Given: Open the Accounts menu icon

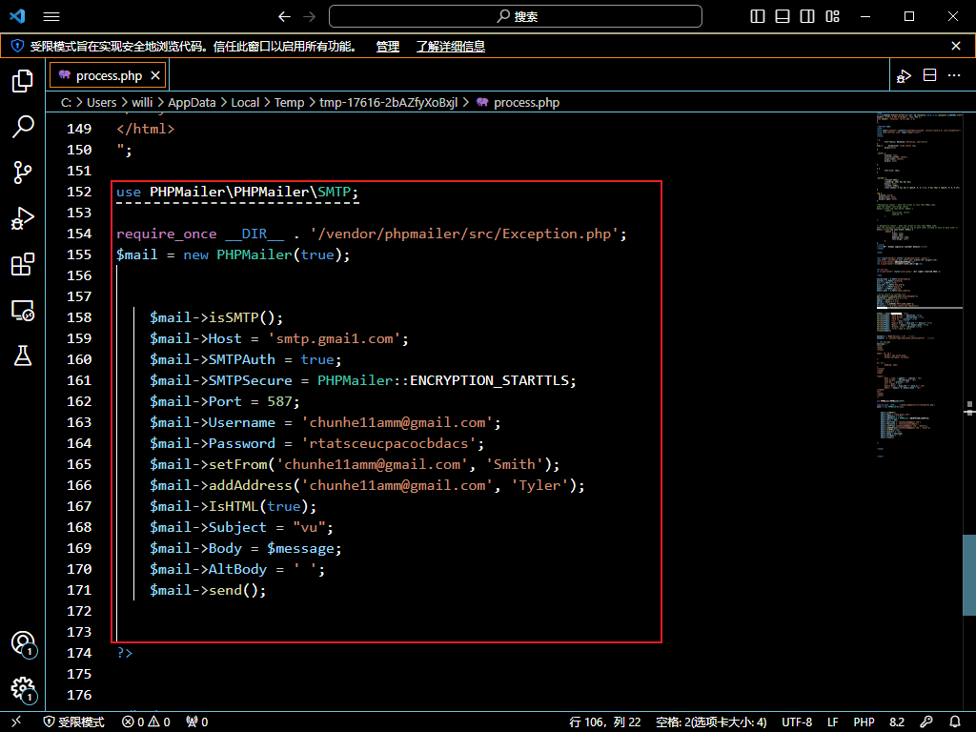Looking at the screenshot, I should point(23,643).
